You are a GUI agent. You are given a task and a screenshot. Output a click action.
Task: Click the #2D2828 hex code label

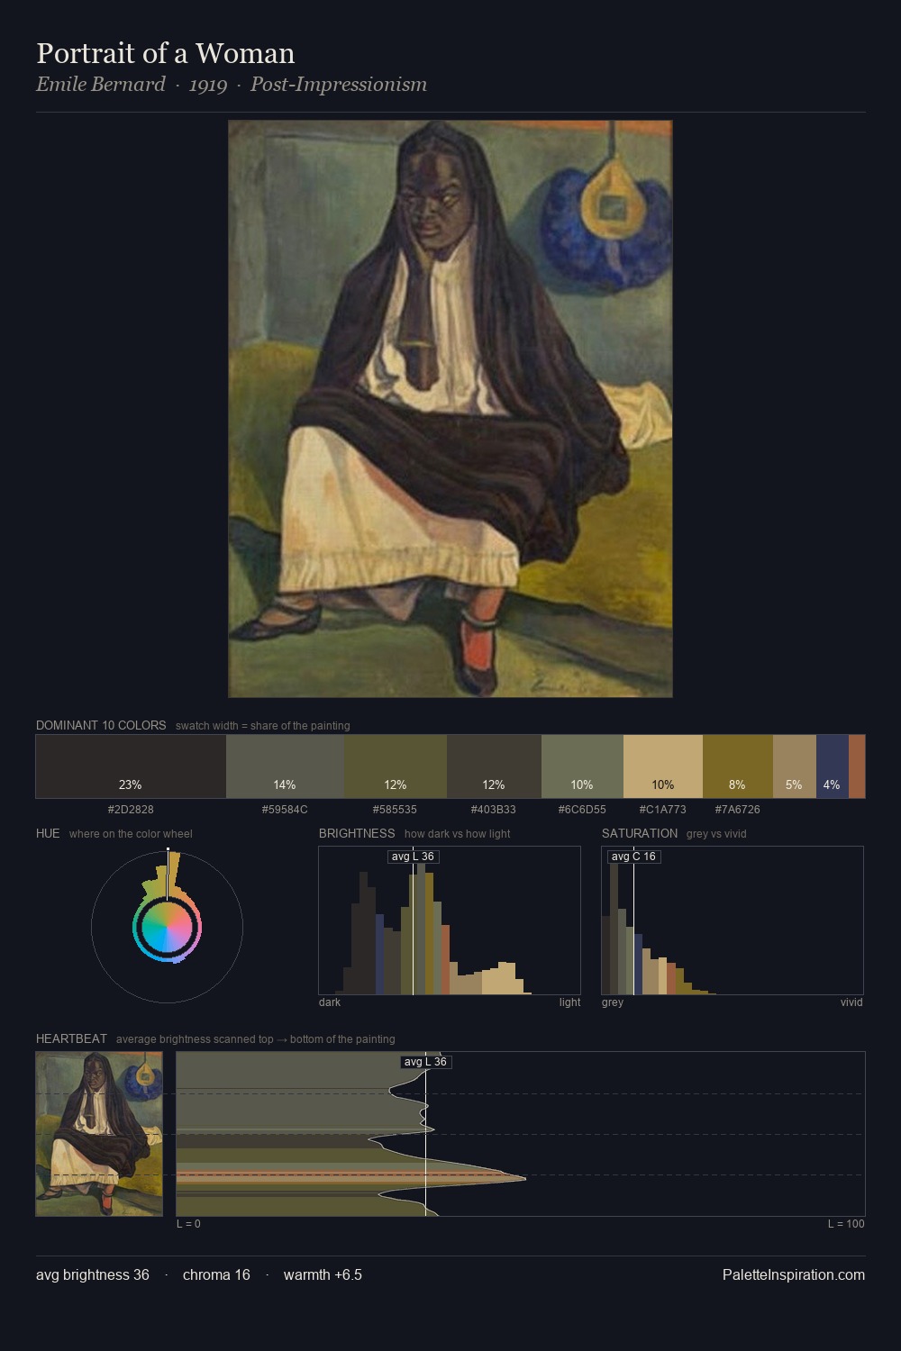click(x=131, y=810)
